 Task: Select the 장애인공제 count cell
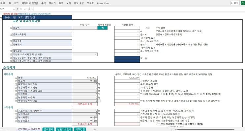point(85,114)
